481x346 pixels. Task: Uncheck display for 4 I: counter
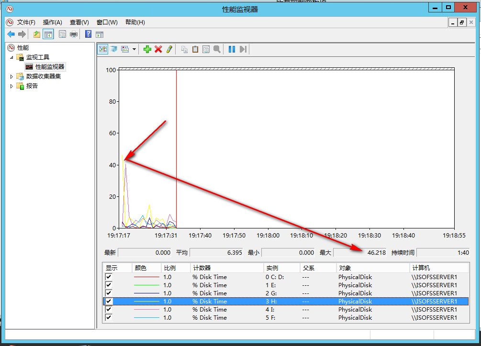(109, 310)
